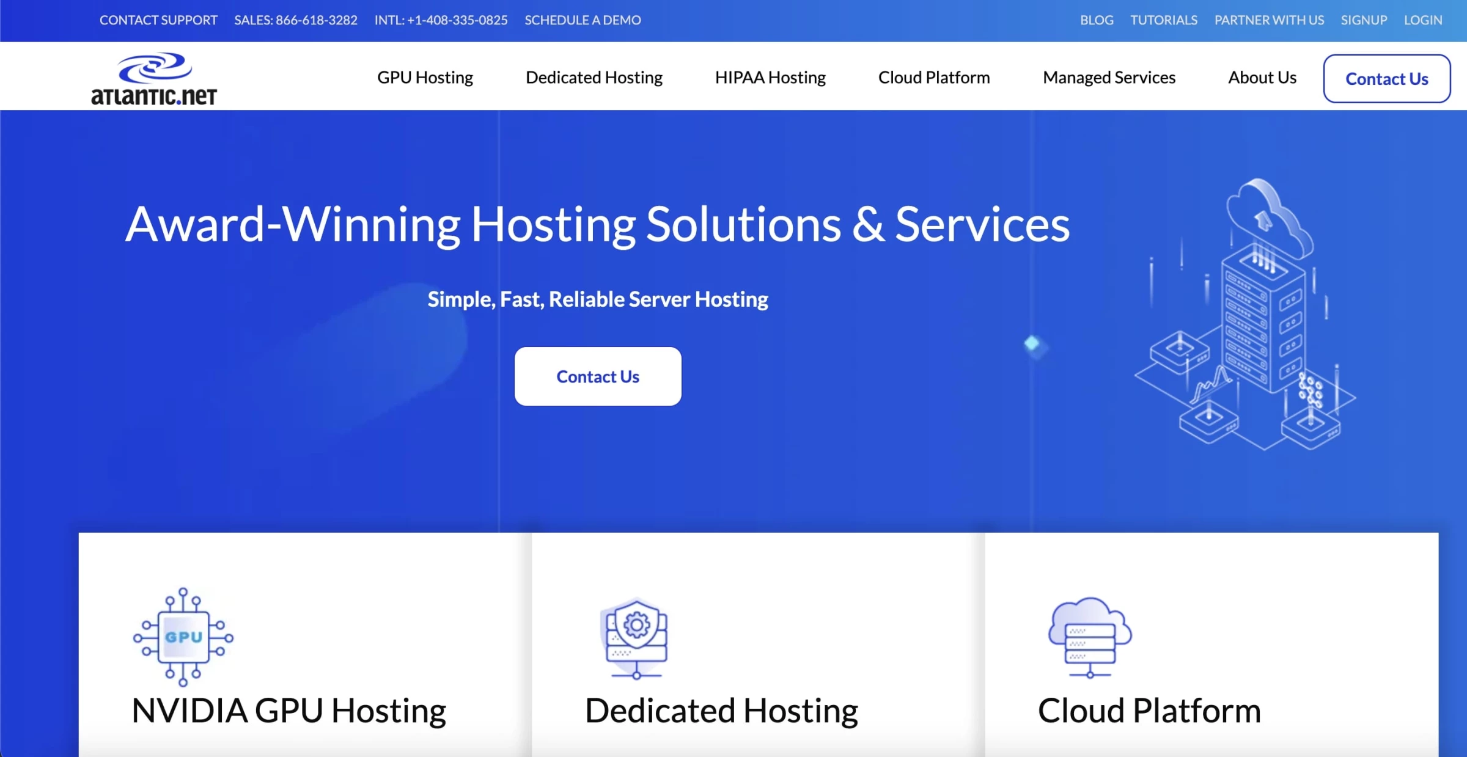
Task: Select the Dedicated Hosting card title
Action: click(x=721, y=711)
